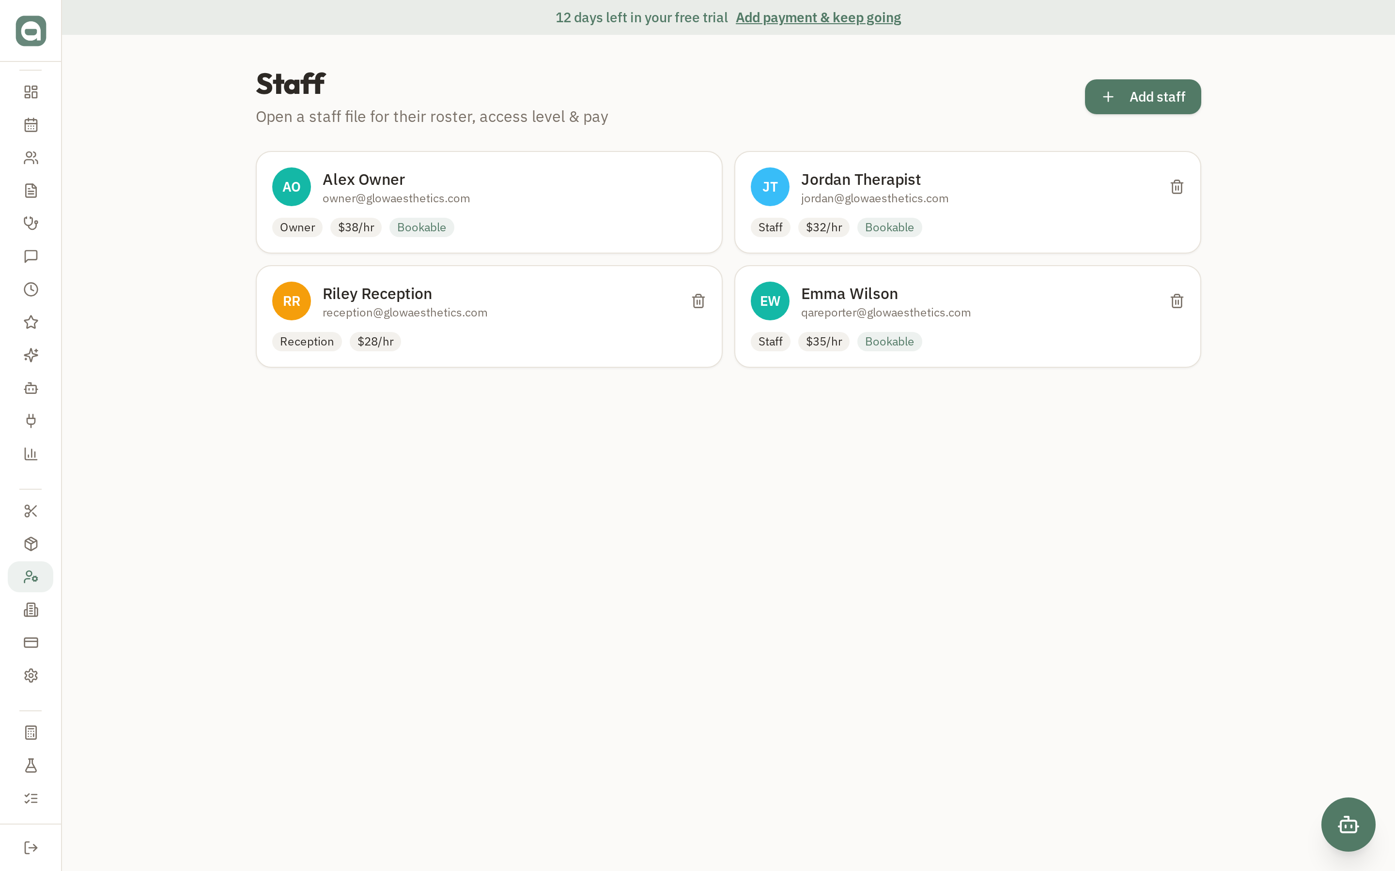The height and width of the screenshot is (871, 1395).
Task: Open the dashboard grid icon in sidebar
Action: tap(31, 92)
